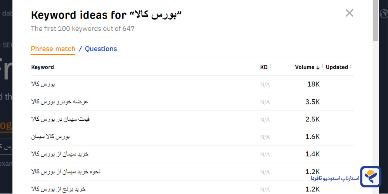
Task: Select keyword عرضه خودرو بورس کالا
Action: (x=59, y=102)
